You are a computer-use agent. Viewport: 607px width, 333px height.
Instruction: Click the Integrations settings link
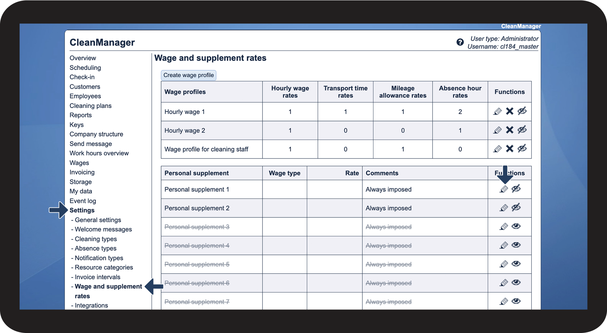91,305
